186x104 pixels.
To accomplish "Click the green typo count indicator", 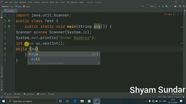I will click(174, 14).
